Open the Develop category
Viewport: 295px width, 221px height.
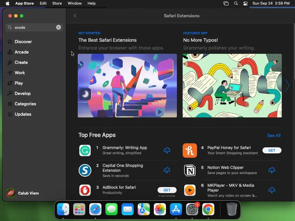pos(19,93)
